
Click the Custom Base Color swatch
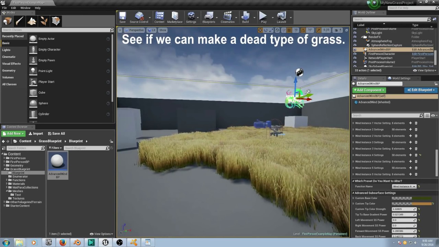tap(412, 198)
